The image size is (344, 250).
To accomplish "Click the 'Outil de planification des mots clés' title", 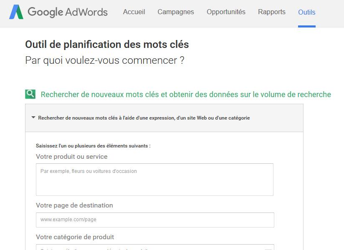I will pos(107,45).
